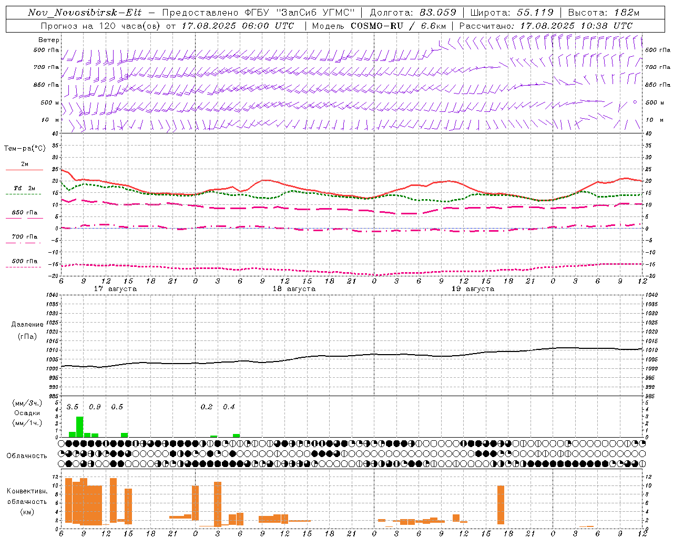Click the latitude value "Широта: 55.119"
Screen dimensions: 673x538
click(512, 13)
